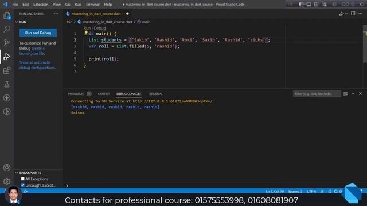Image resolution: width=367 pixels, height=206 pixels.
Task: Toggle primary side bar layout icon
Action: coord(301,4)
